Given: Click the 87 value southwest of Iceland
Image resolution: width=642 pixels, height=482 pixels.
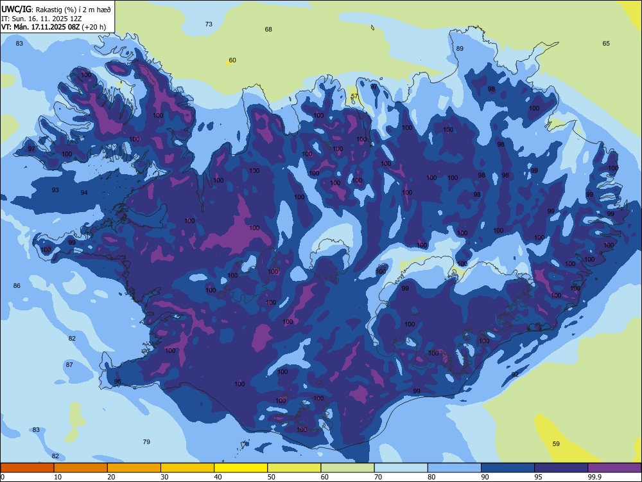Looking at the screenshot, I should (x=69, y=365).
